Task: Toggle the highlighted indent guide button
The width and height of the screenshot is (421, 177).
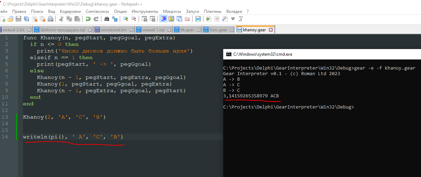Action: (x=163, y=19)
